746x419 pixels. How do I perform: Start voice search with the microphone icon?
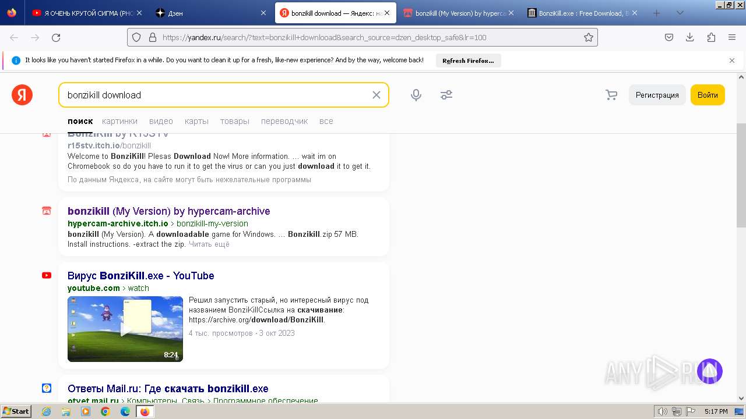point(416,95)
